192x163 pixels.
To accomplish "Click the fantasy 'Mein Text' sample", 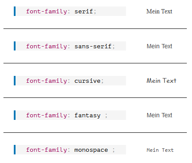I will click(x=159, y=115).
